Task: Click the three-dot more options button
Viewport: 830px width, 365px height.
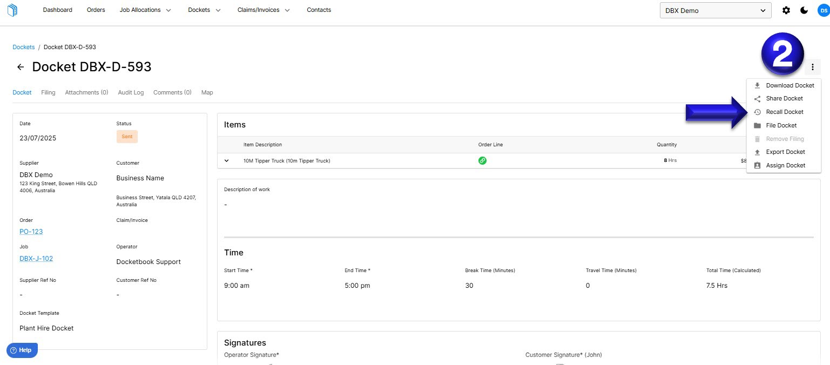Action: pos(813,67)
